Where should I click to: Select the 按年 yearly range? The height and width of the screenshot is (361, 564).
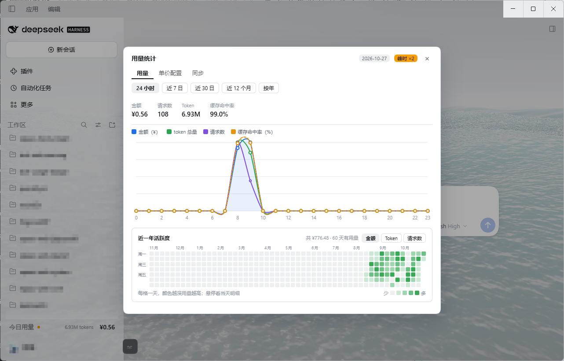269,88
